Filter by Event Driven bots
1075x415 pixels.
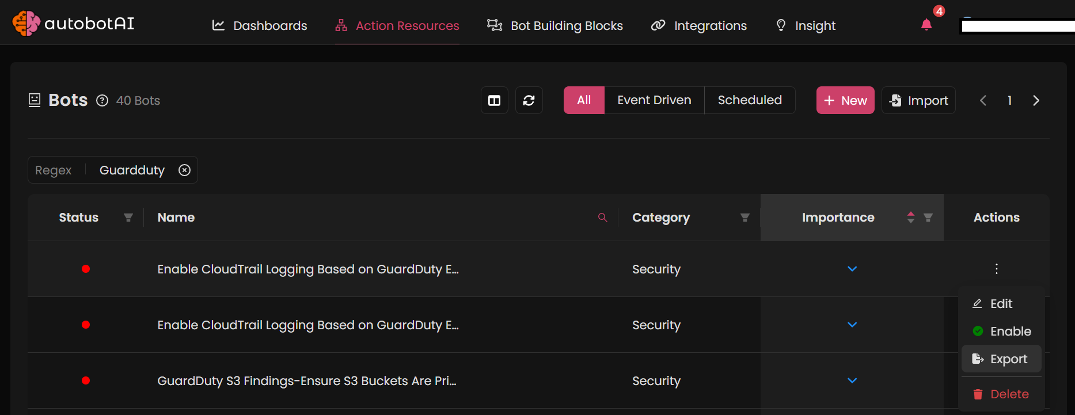[x=654, y=100]
